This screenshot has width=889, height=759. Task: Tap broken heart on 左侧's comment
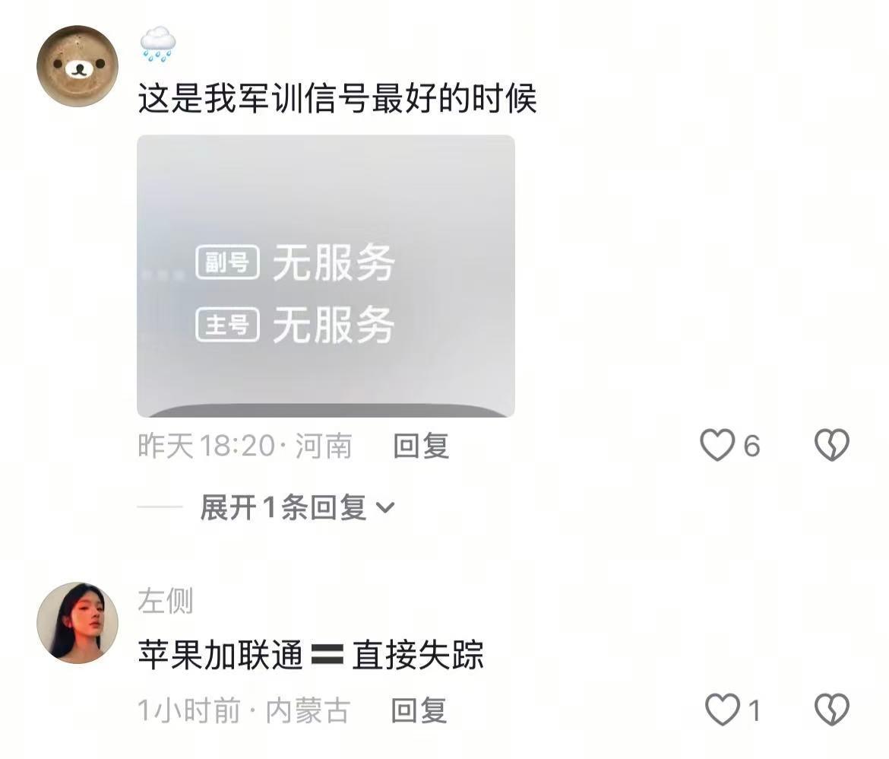[832, 710]
